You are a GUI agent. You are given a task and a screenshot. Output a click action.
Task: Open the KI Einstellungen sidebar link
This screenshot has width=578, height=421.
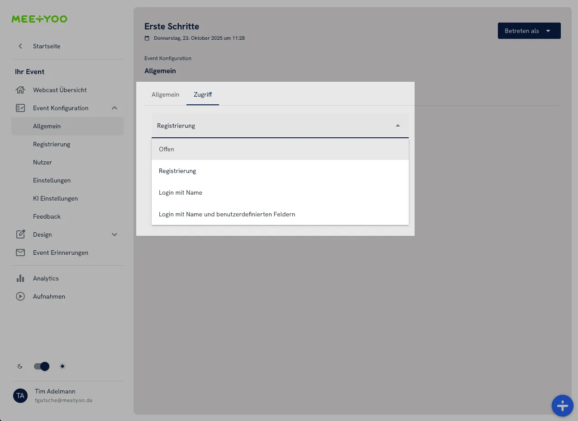click(55, 198)
